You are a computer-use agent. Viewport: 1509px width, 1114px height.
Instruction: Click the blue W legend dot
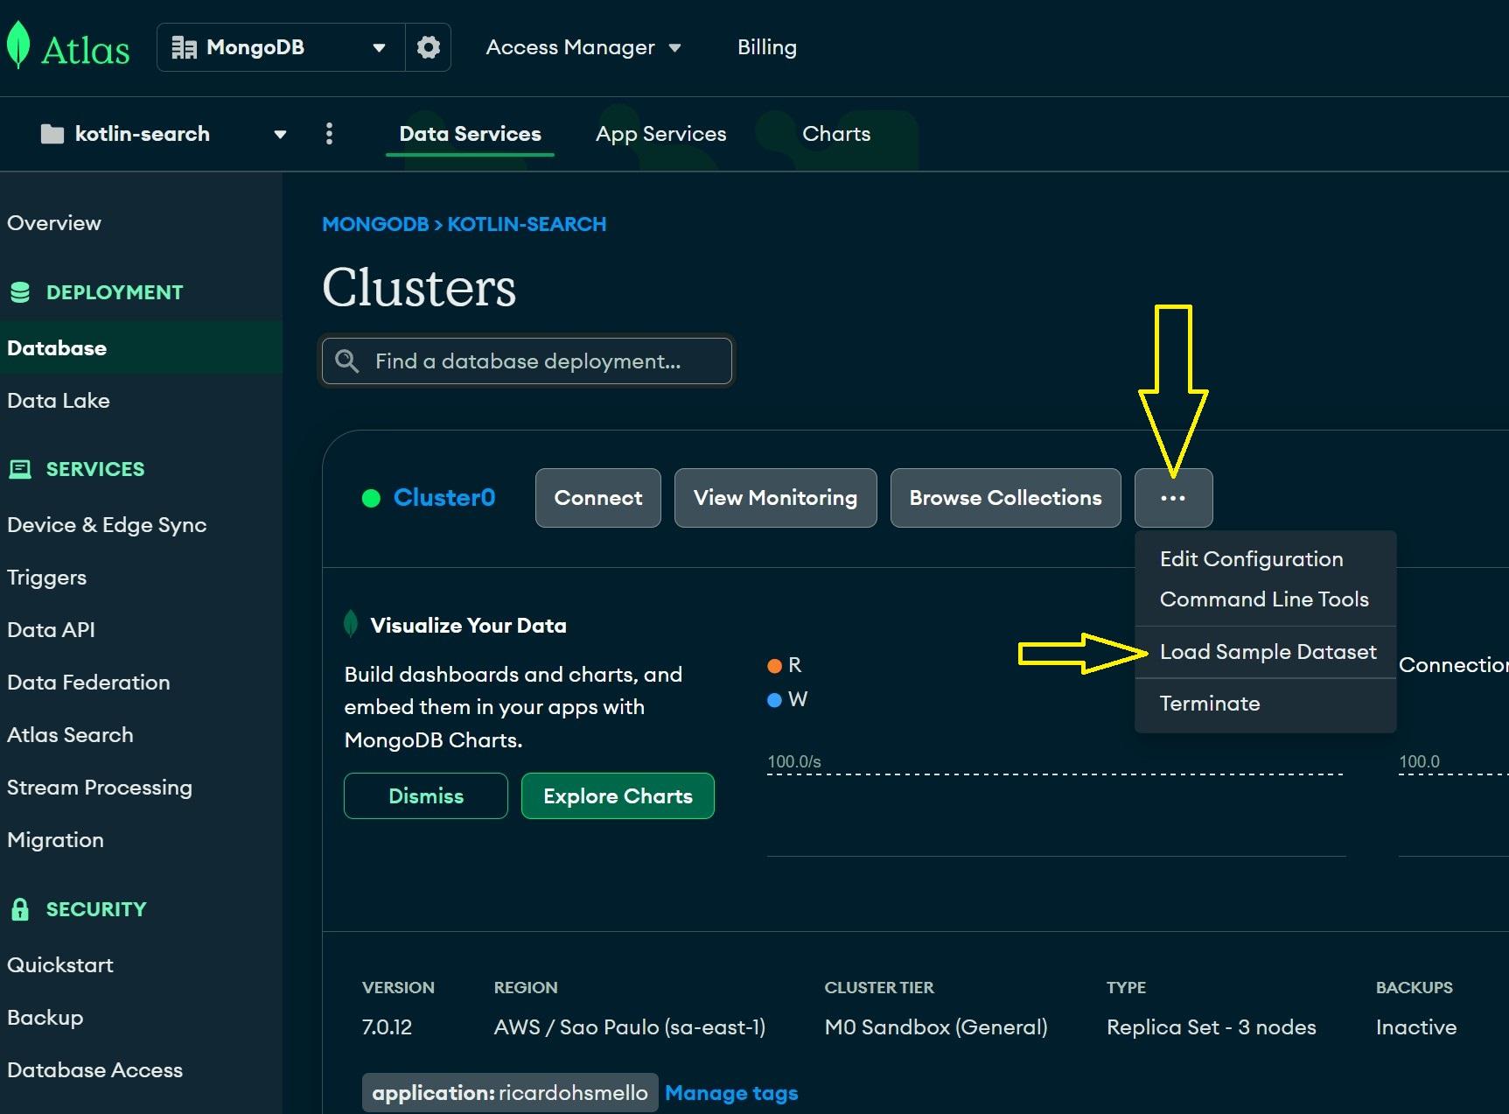click(x=774, y=700)
